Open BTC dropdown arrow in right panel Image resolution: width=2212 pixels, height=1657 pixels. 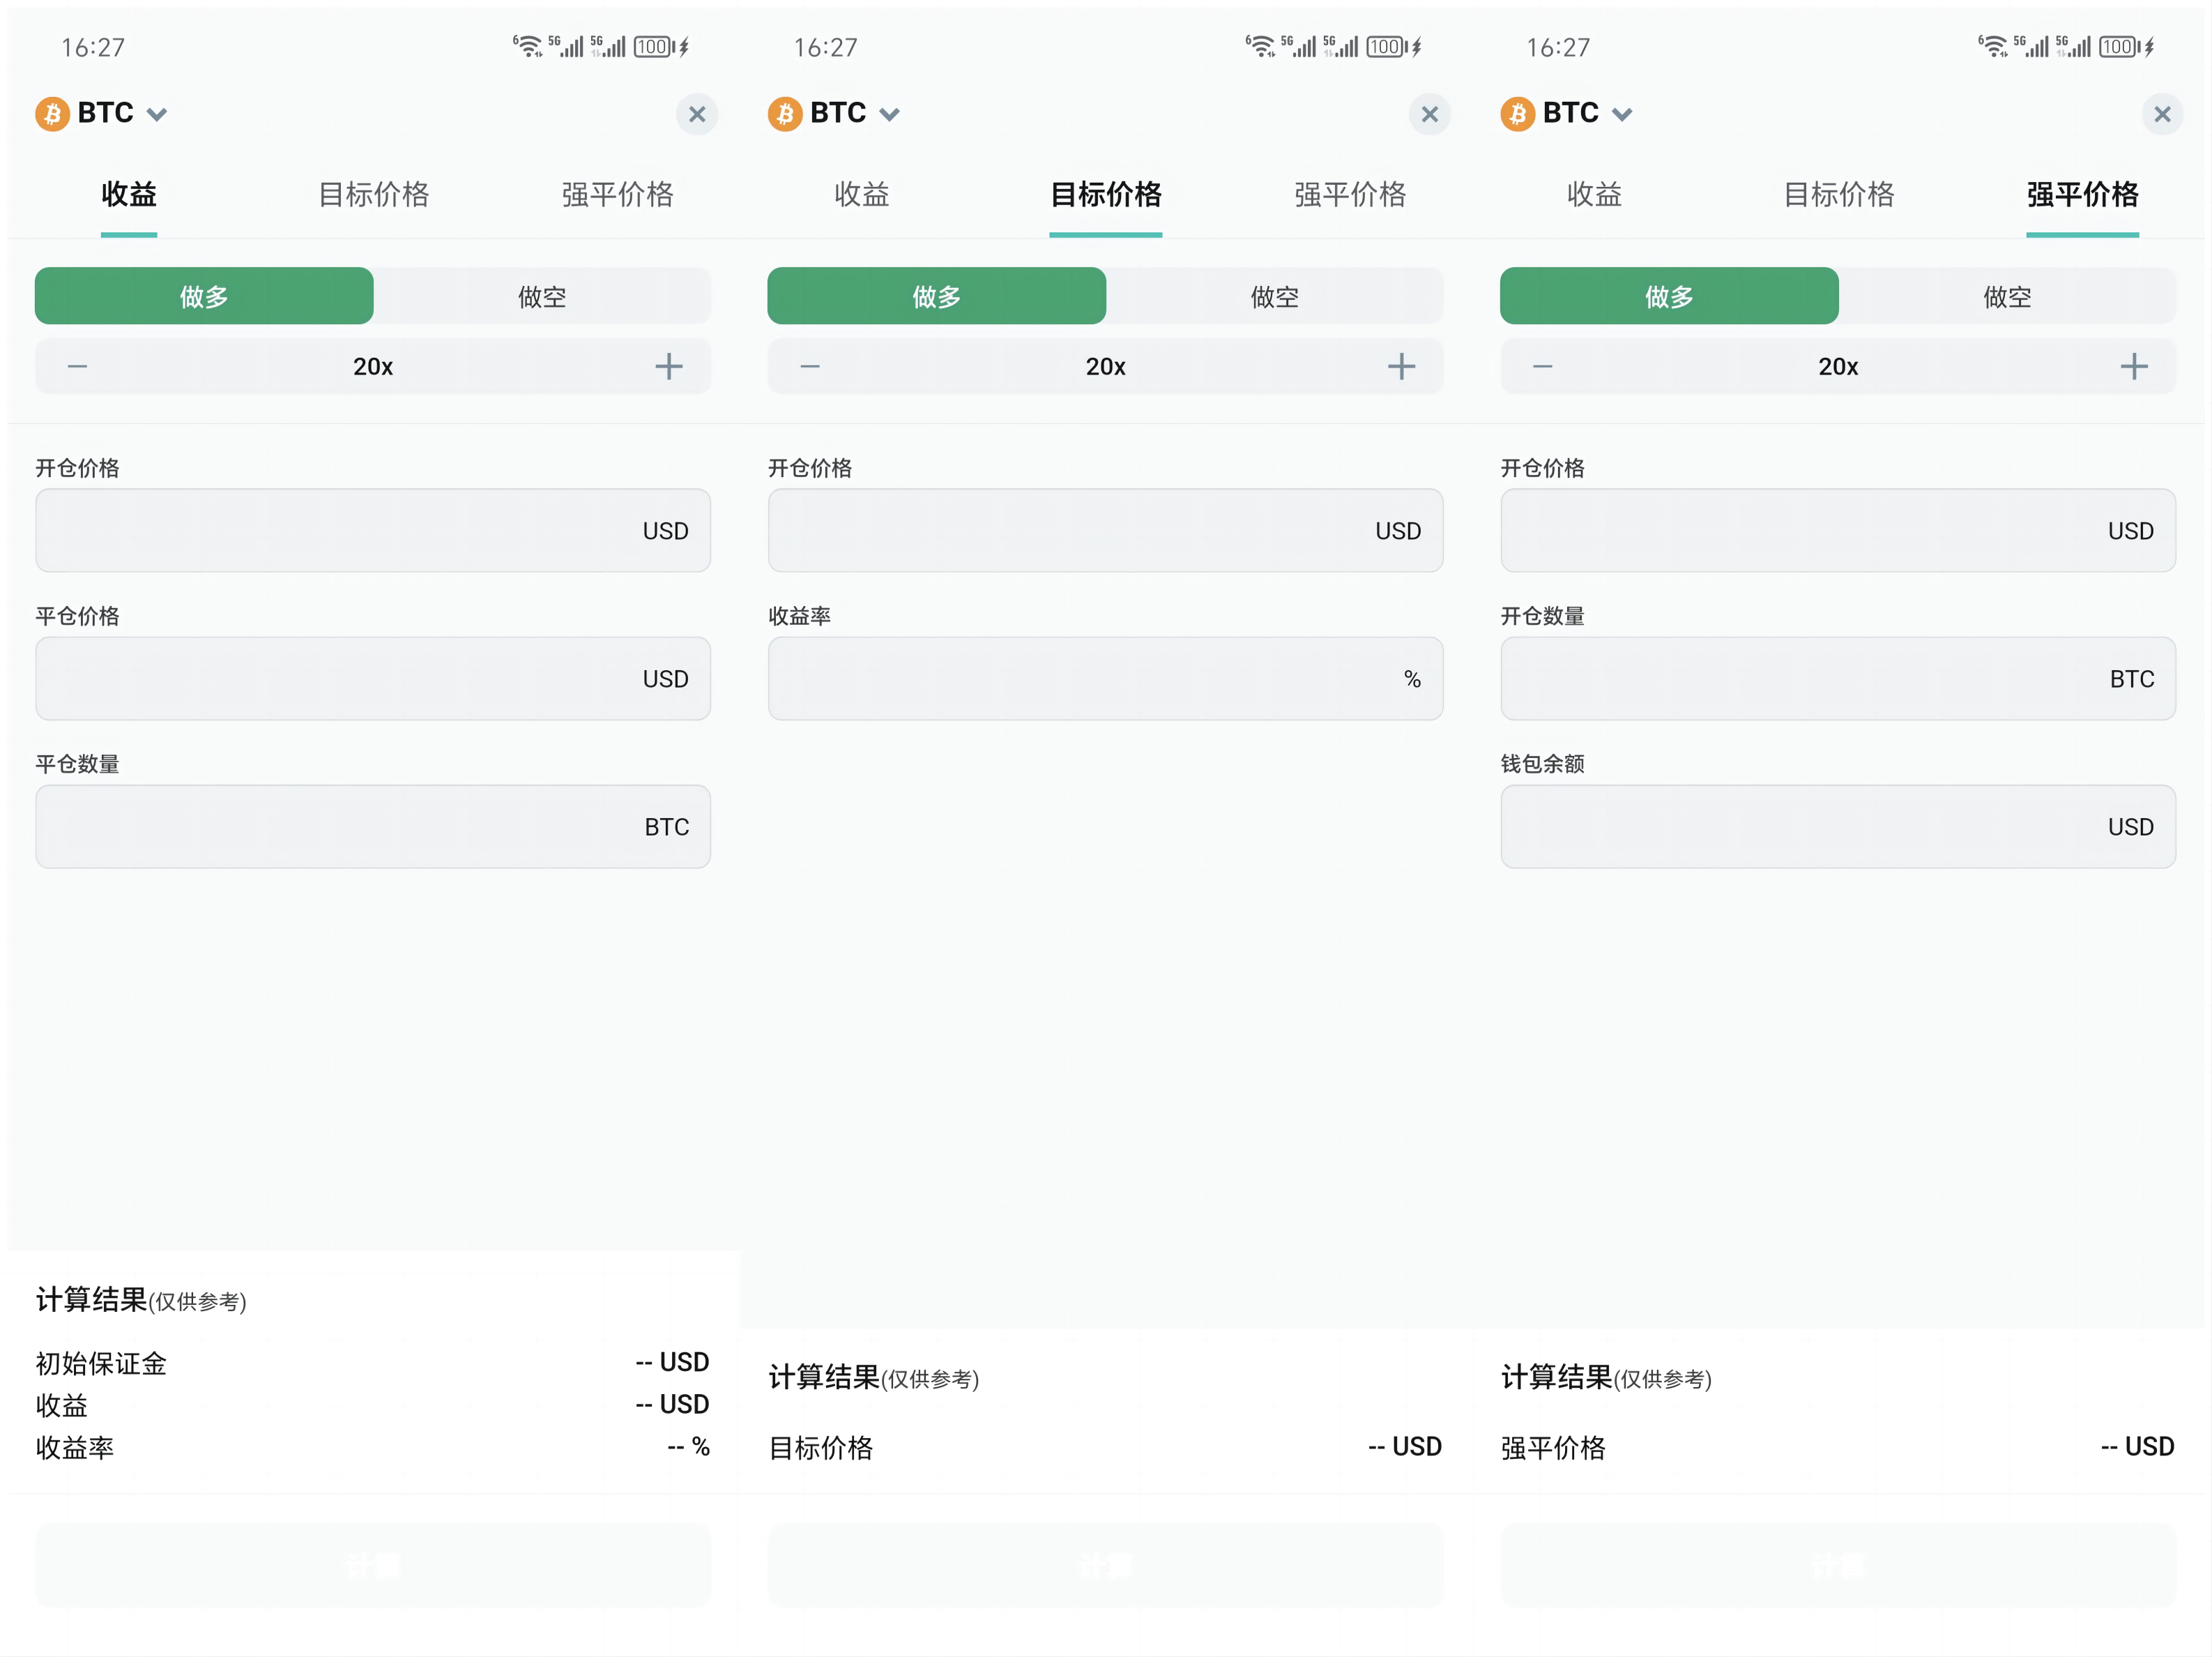[1622, 114]
